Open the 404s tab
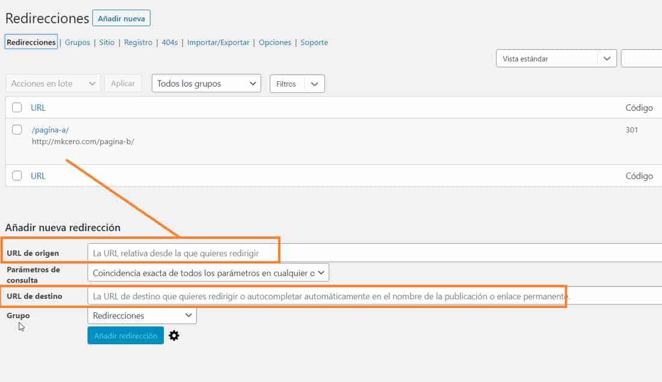Screen dimensions: 662x382 coord(170,43)
